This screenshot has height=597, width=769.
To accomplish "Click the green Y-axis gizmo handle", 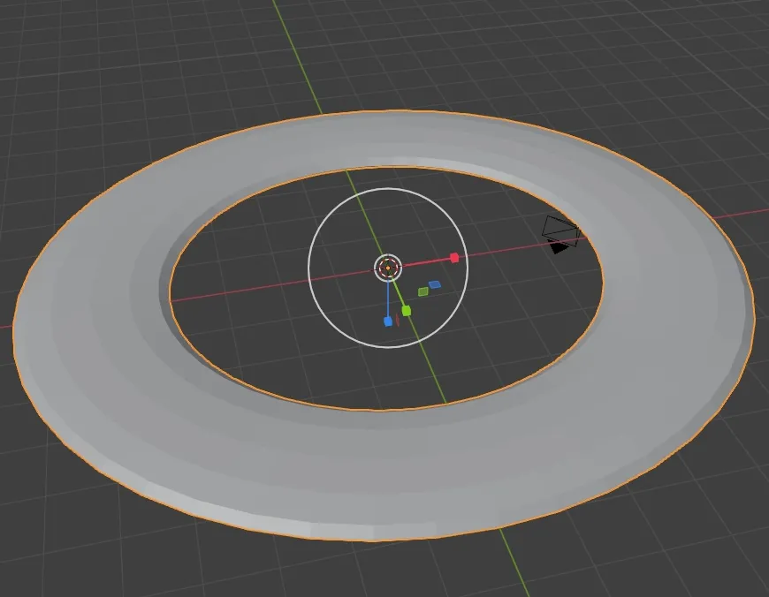I will (x=406, y=310).
